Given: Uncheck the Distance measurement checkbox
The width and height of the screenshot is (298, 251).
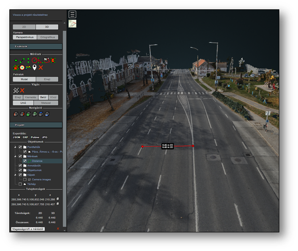Looking at the screenshot, I should click(x=25, y=161).
